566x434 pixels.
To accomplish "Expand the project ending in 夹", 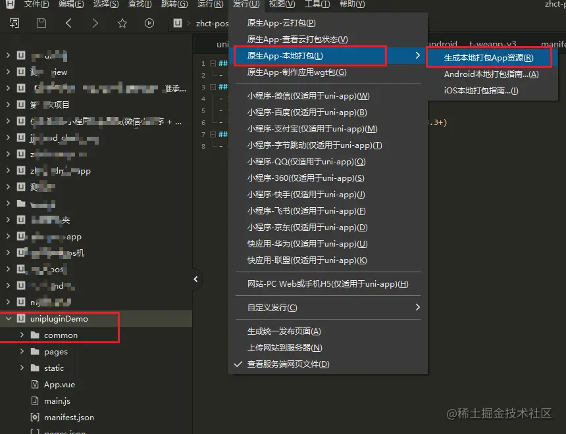I will coord(8,220).
